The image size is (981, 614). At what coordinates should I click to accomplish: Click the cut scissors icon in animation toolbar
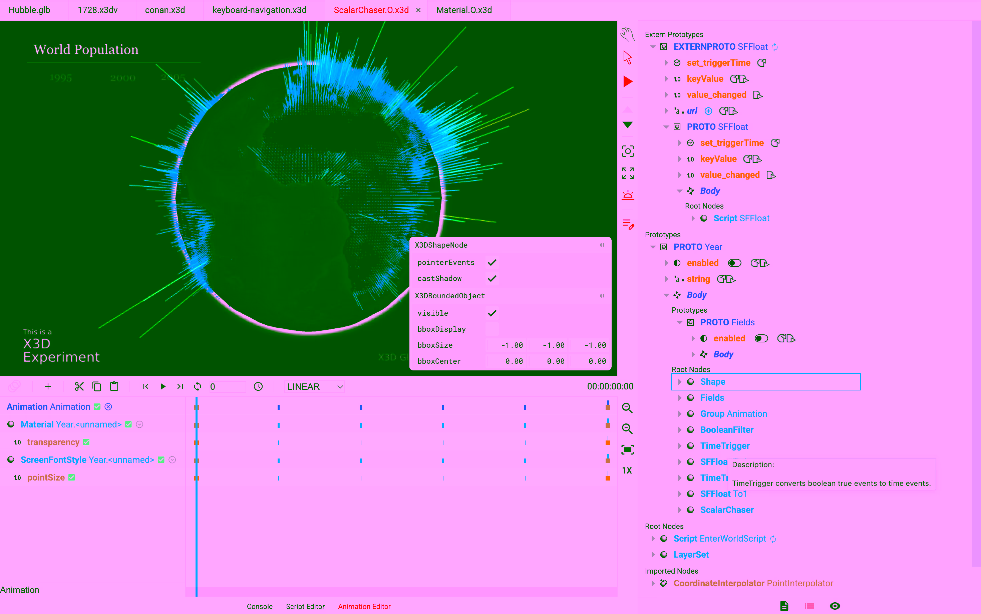click(x=79, y=387)
